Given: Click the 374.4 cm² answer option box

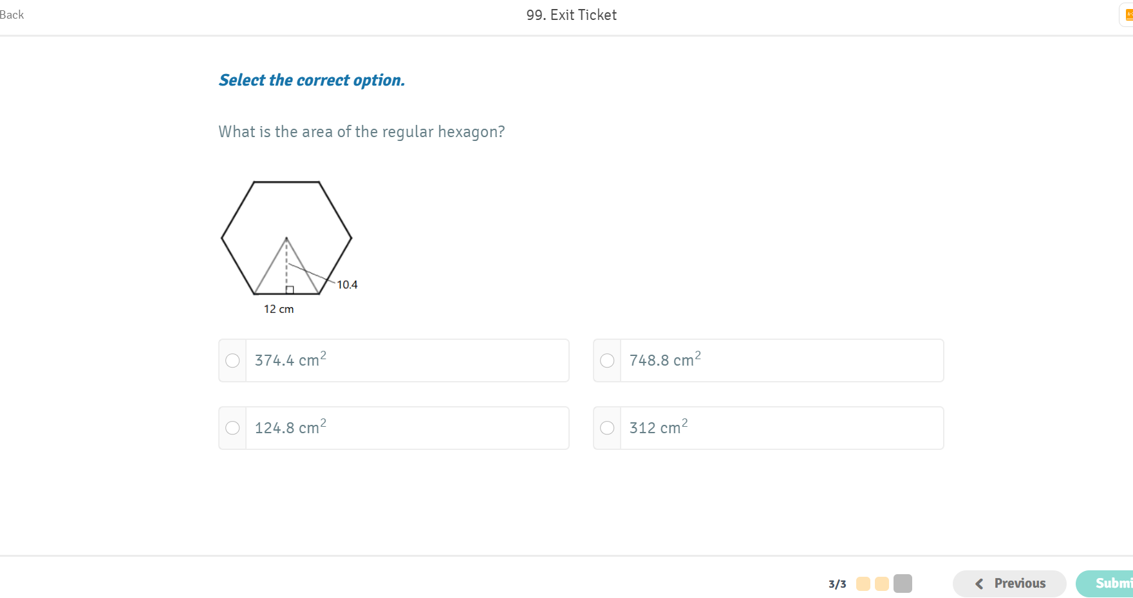Looking at the screenshot, I should pyautogui.click(x=394, y=360).
